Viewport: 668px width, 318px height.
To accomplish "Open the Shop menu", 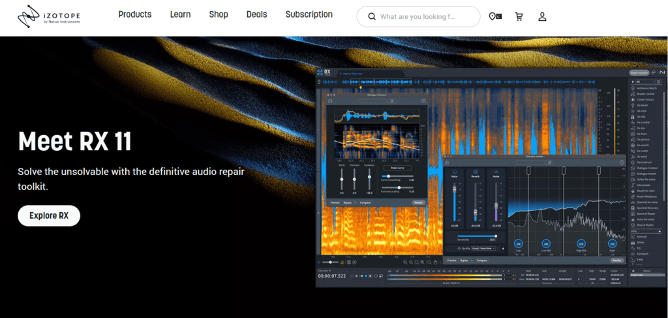I will [219, 14].
